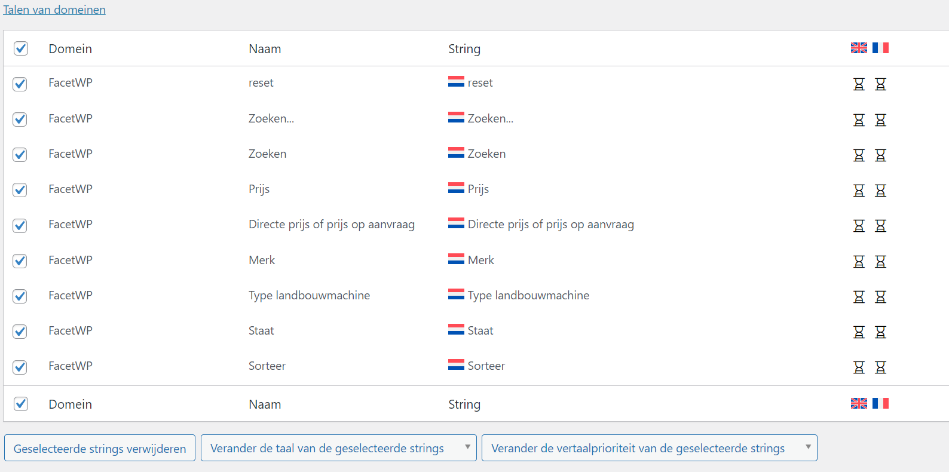Uncheck the select-all checkbox in header
This screenshot has height=472, width=949.
(x=21, y=48)
